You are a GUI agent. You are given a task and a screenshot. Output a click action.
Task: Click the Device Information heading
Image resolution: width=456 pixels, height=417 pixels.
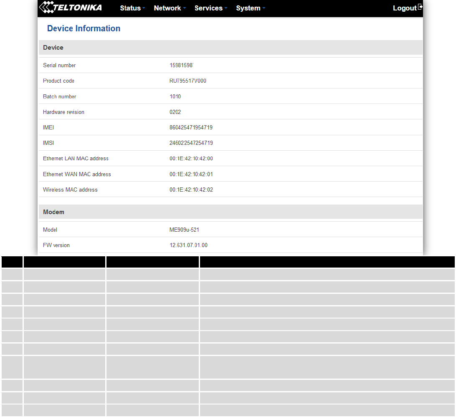[x=84, y=28]
